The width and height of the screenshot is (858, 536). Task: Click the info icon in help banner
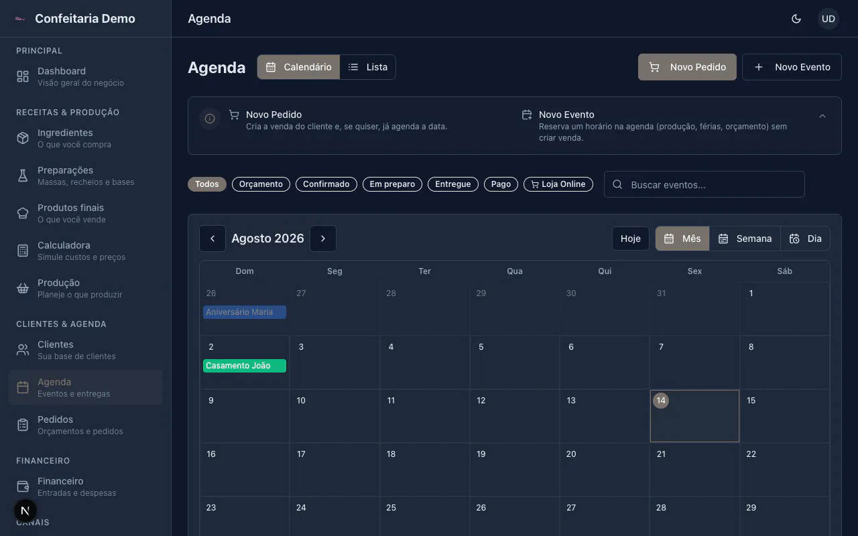210,119
